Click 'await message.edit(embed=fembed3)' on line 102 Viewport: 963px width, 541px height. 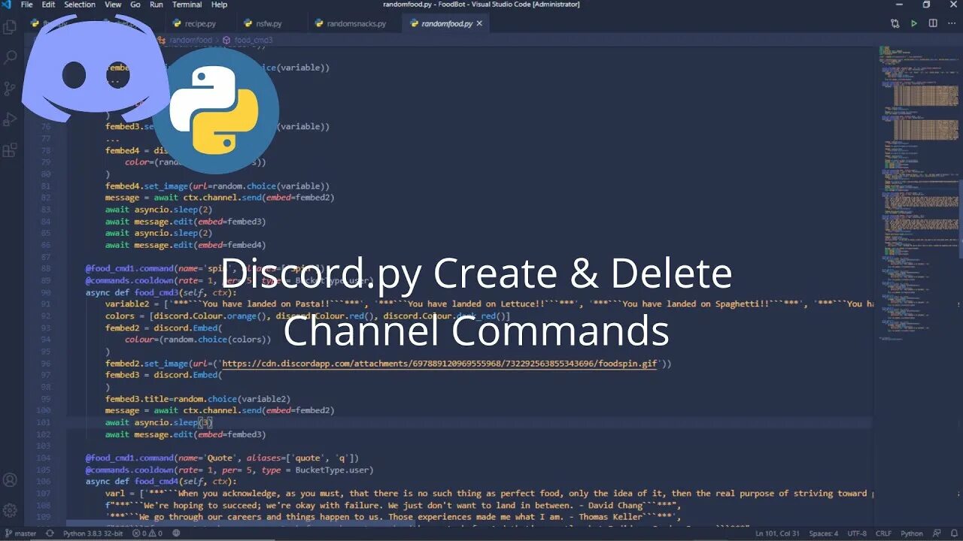click(x=185, y=434)
